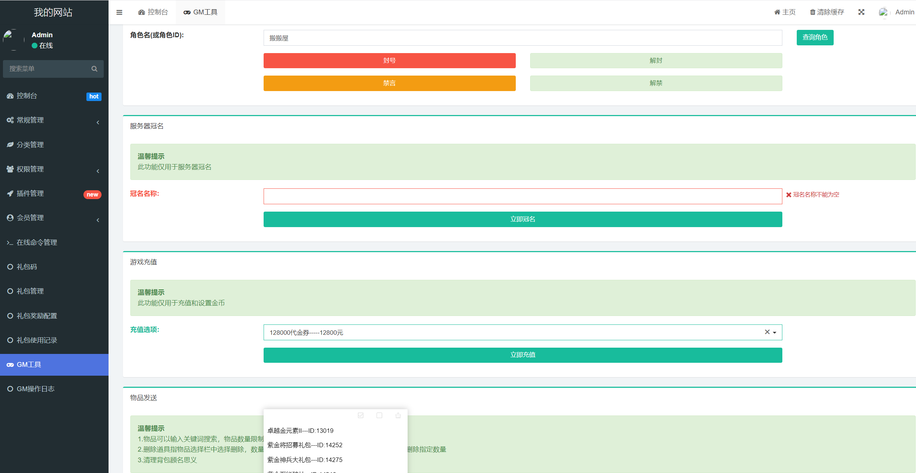Click the trash icon for 清除缓存
Image resolution: width=916 pixels, height=473 pixels.
point(812,12)
